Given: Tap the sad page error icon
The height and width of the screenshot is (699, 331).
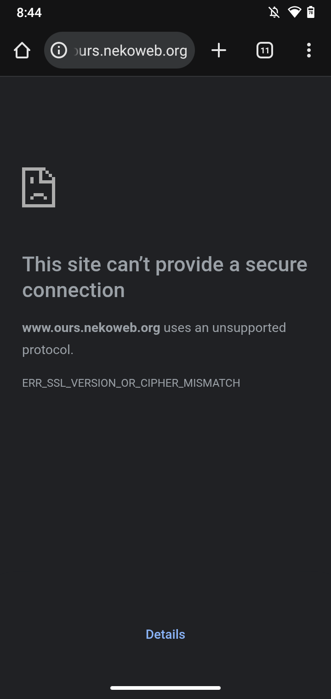Looking at the screenshot, I should pyautogui.click(x=39, y=187).
